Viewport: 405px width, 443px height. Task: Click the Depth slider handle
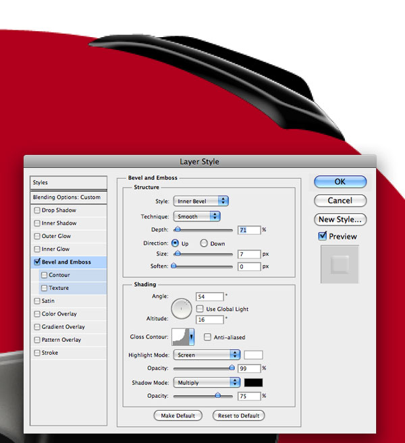coord(178,229)
